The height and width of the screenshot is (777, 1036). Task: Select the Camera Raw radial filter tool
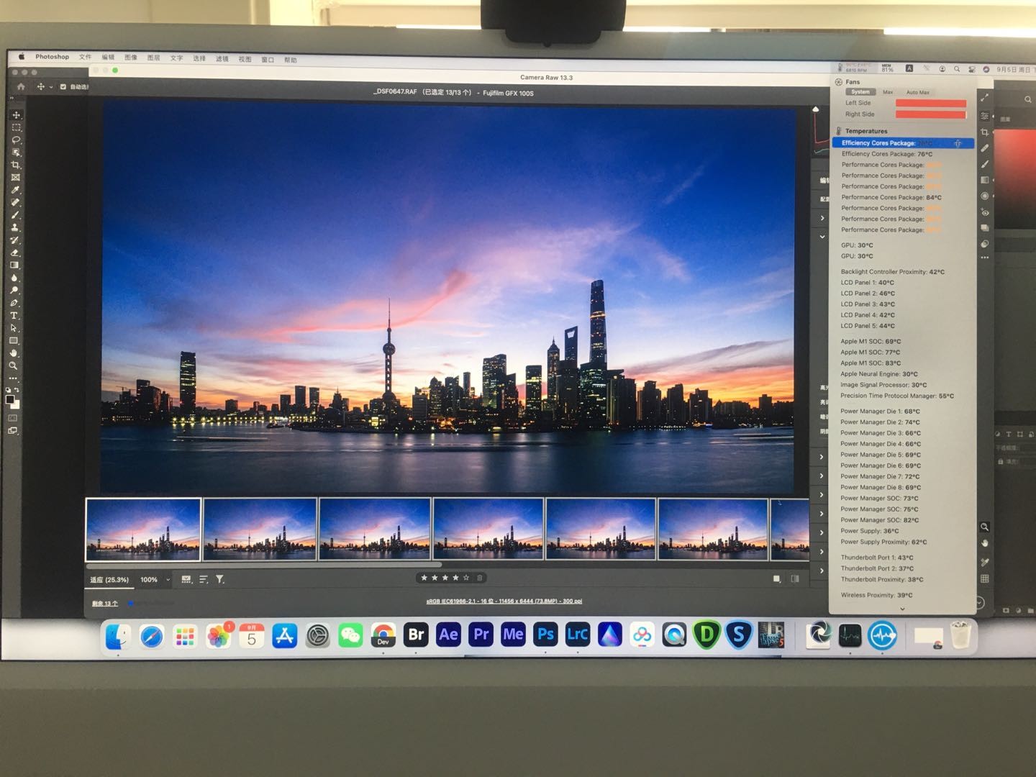point(985,196)
